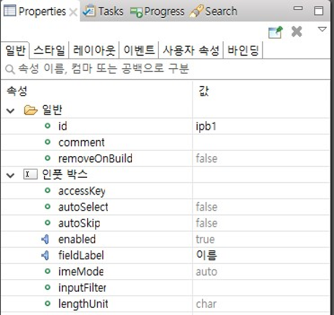This screenshot has width=334, height=315.
Task: Switch to the 이벤트 tab
Action: (139, 50)
